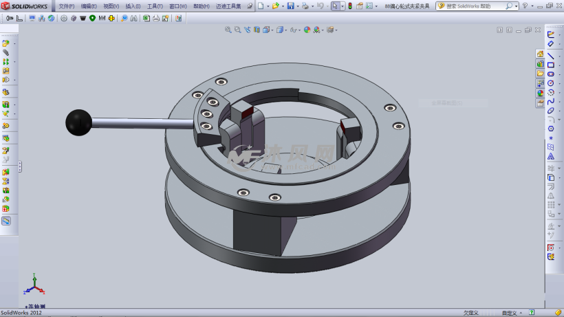Open Design Library books tab

(x=540, y=64)
